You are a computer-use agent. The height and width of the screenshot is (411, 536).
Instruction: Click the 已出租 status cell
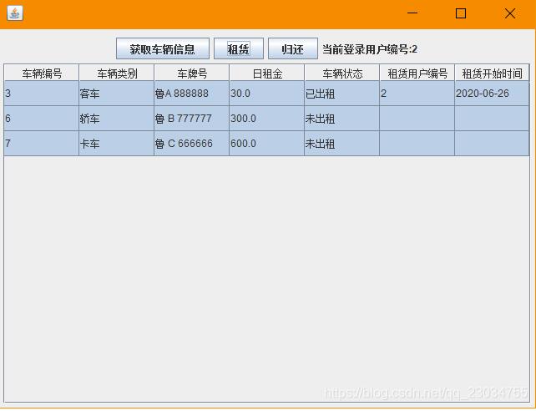point(342,94)
